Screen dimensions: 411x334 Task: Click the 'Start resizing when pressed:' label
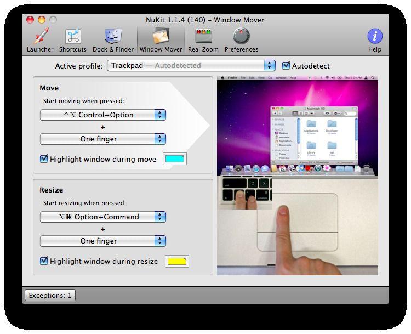84,203
